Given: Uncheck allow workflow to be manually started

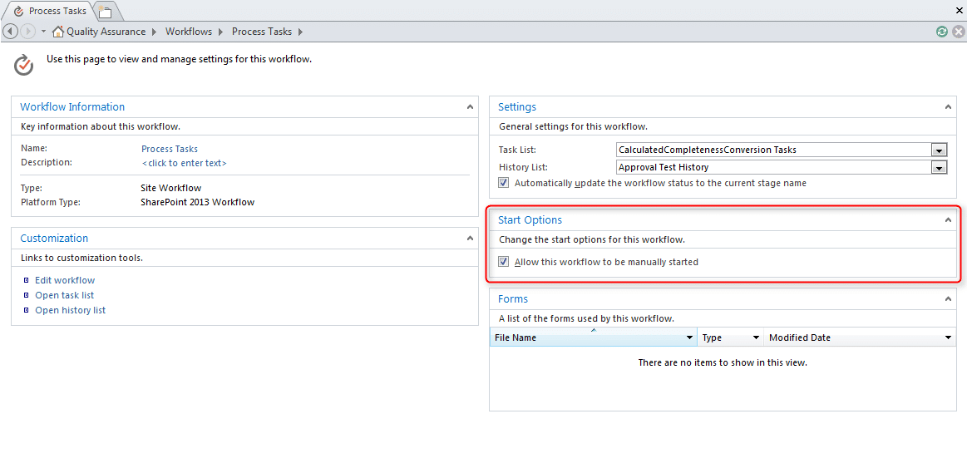Looking at the screenshot, I should click(504, 262).
